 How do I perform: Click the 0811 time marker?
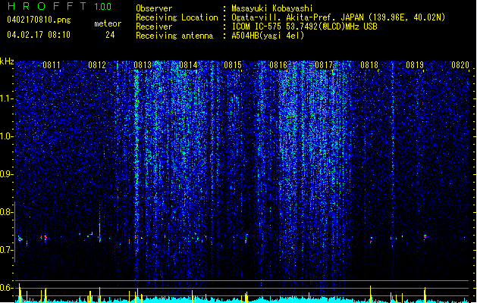coord(52,65)
